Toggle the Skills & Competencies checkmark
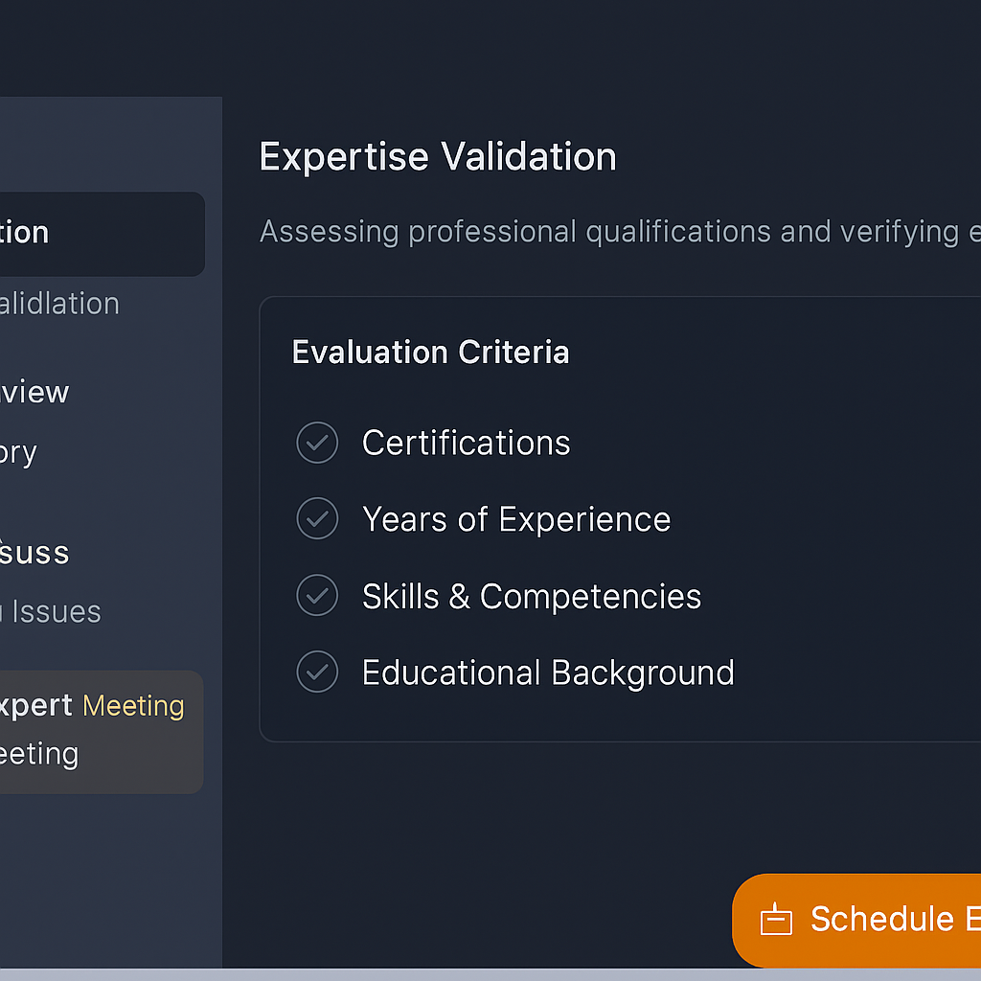This screenshot has width=981, height=981. click(x=317, y=596)
